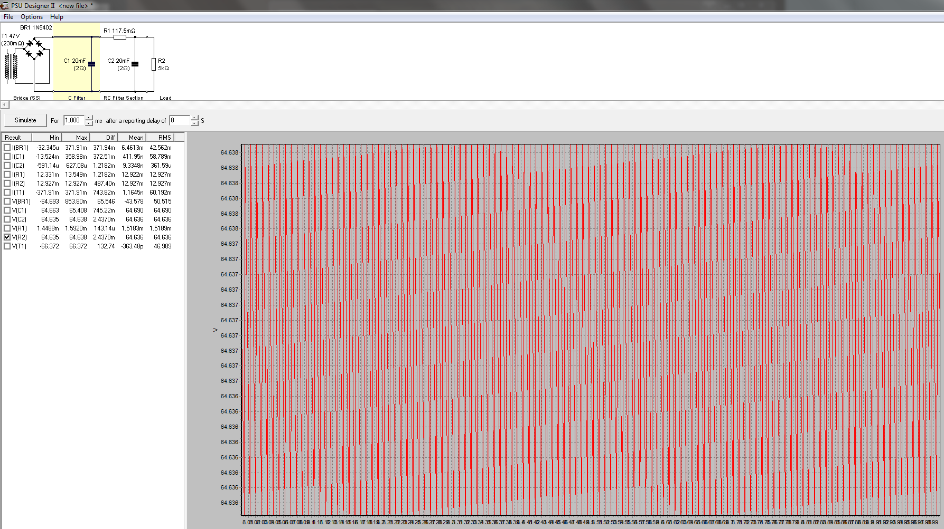944x529 pixels.
Task: Click V(BR1) Diff value 65.546
Action: pyautogui.click(x=106, y=201)
